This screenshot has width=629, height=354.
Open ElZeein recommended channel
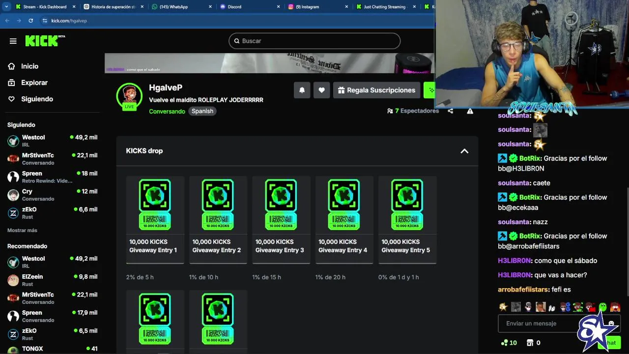click(x=52, y=280)
